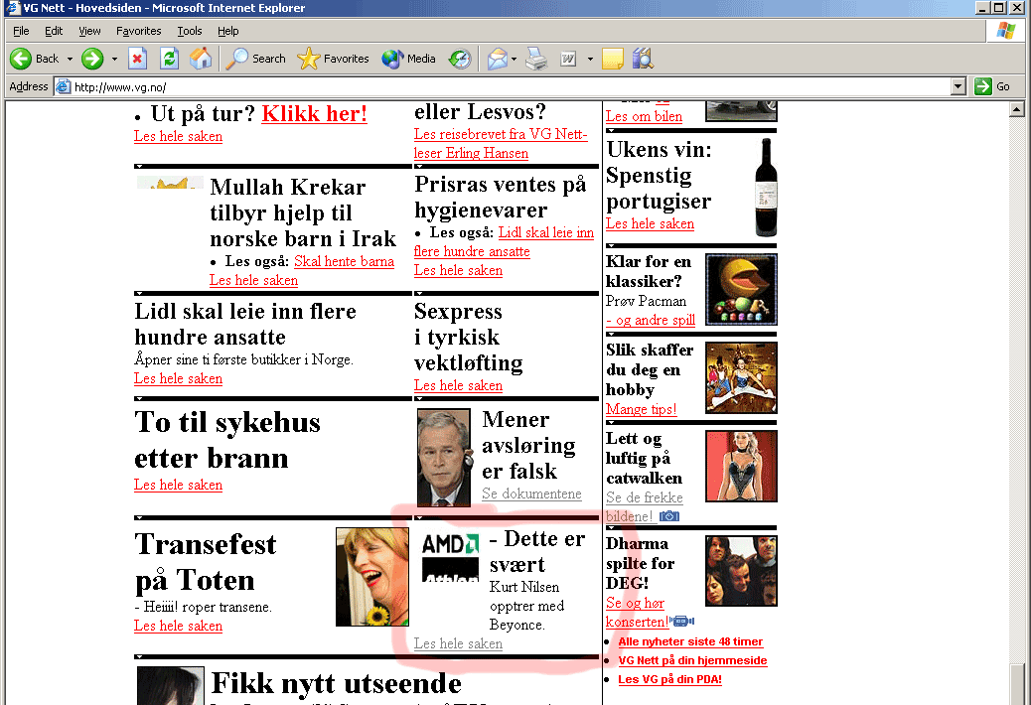Click the green Go arrow button
The width and height of the screenshot is (1031, 705).
[x=983, y=86]
